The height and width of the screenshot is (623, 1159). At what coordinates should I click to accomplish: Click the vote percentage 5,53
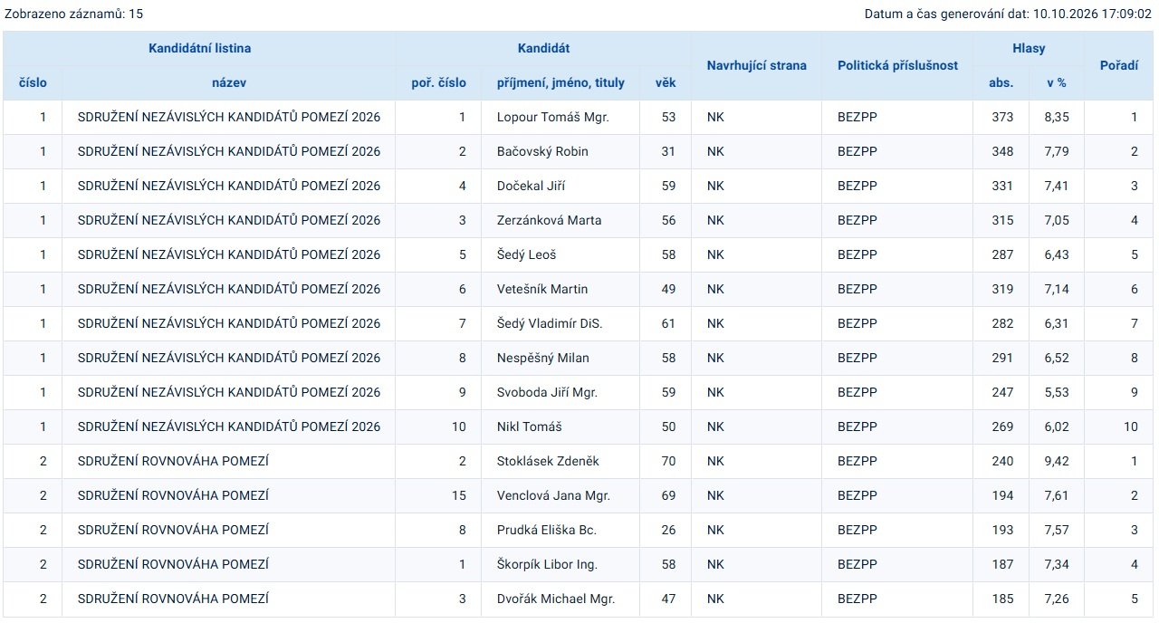pos(1057,392)
